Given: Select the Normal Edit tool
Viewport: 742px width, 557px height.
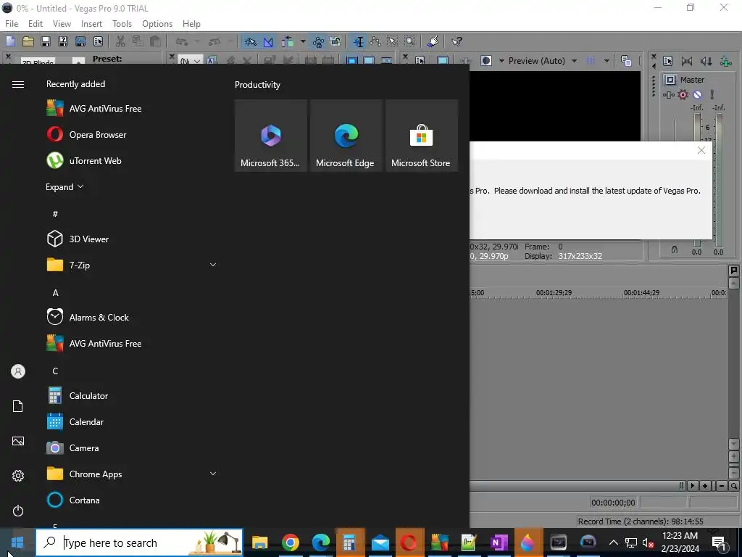Looking at the screenshot, I should point(358,41).
